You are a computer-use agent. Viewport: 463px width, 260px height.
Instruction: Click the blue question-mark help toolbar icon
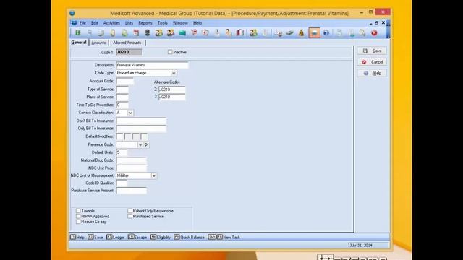click(326, 32)
